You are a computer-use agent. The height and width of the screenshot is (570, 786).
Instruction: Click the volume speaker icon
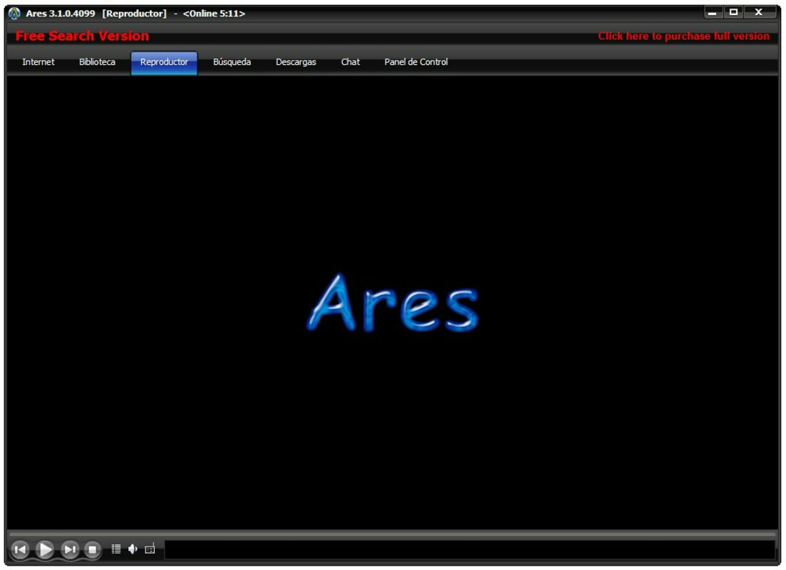tap(133, 549)
